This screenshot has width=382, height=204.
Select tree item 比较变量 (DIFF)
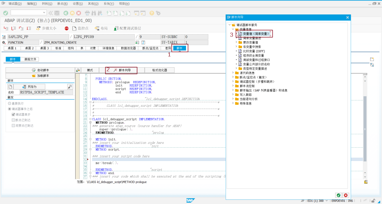(254, 51)
